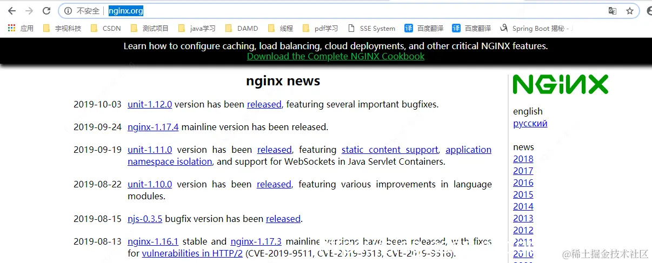Open the 应用 apps shortcut
The width and height of the screenshot is (652, 263).
point(21,28)
